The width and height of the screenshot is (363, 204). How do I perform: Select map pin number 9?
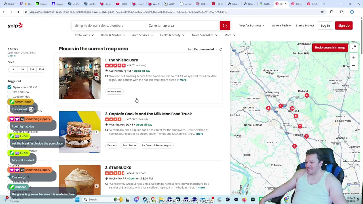pos(296,116)
